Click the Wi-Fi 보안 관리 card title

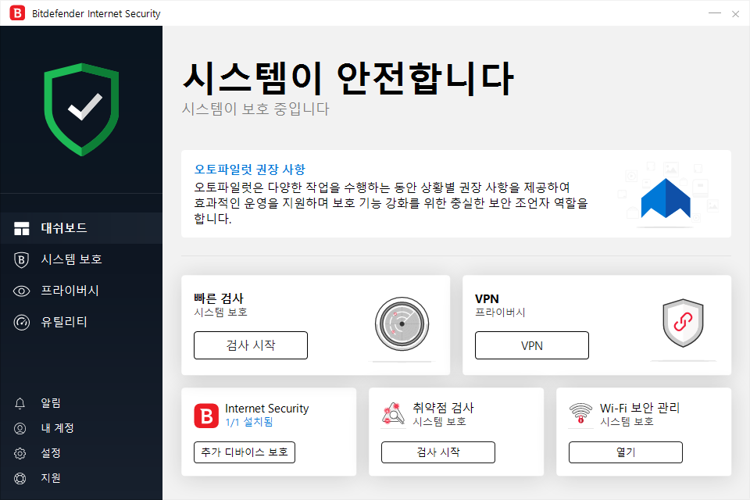[x=640, y=408]
